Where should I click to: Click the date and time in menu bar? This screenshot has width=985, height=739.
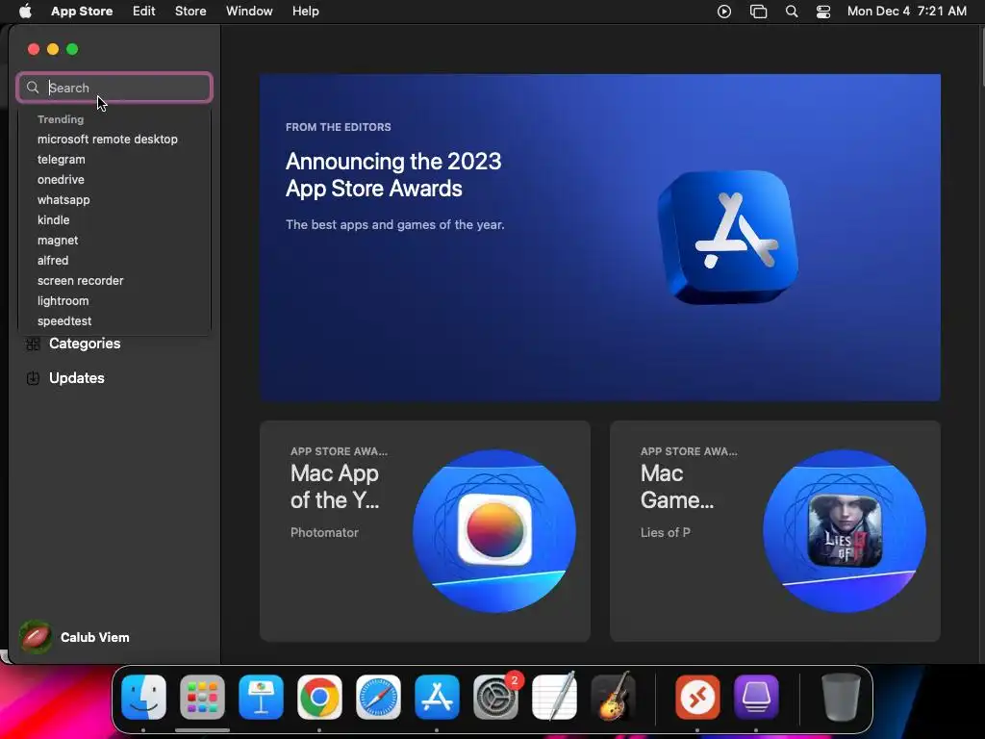906,11
